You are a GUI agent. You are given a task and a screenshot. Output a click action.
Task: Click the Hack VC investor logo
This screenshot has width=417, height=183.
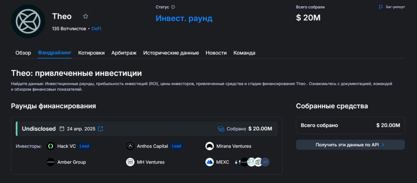(x=50, y=146)
